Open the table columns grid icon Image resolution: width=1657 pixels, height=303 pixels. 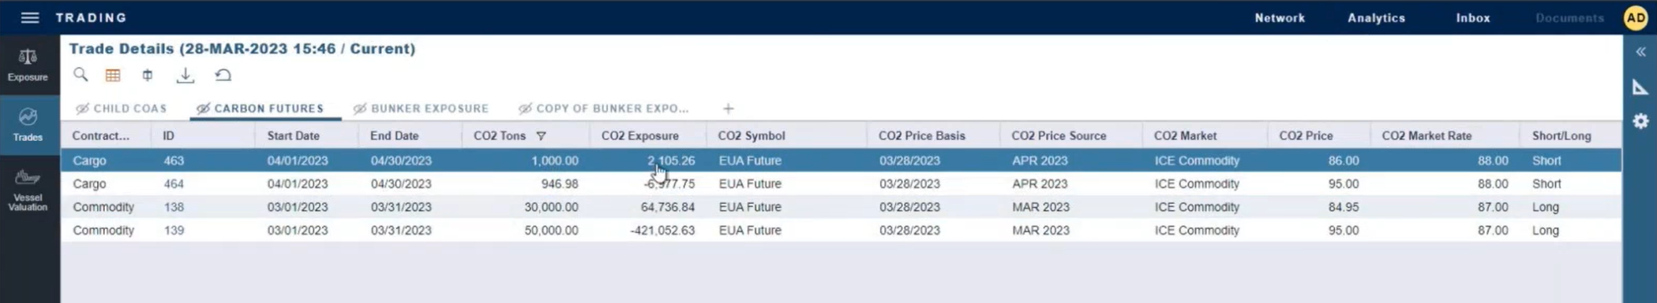coord(113,76)
